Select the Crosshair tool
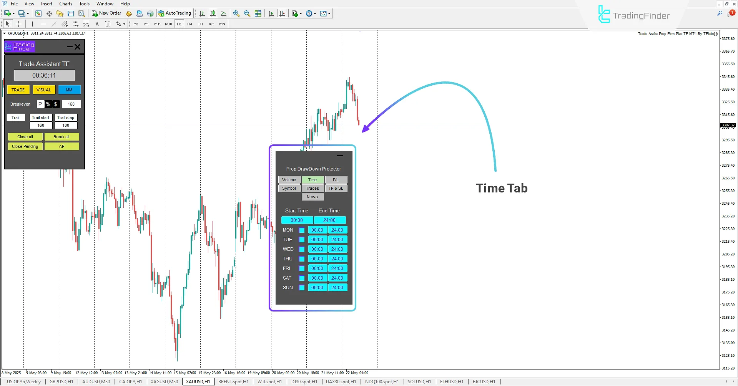Image resolution: width=738 pixels, height=386 pixels. (19, 24)
